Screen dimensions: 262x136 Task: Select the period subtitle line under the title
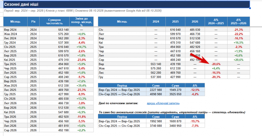tap(83, 11)
